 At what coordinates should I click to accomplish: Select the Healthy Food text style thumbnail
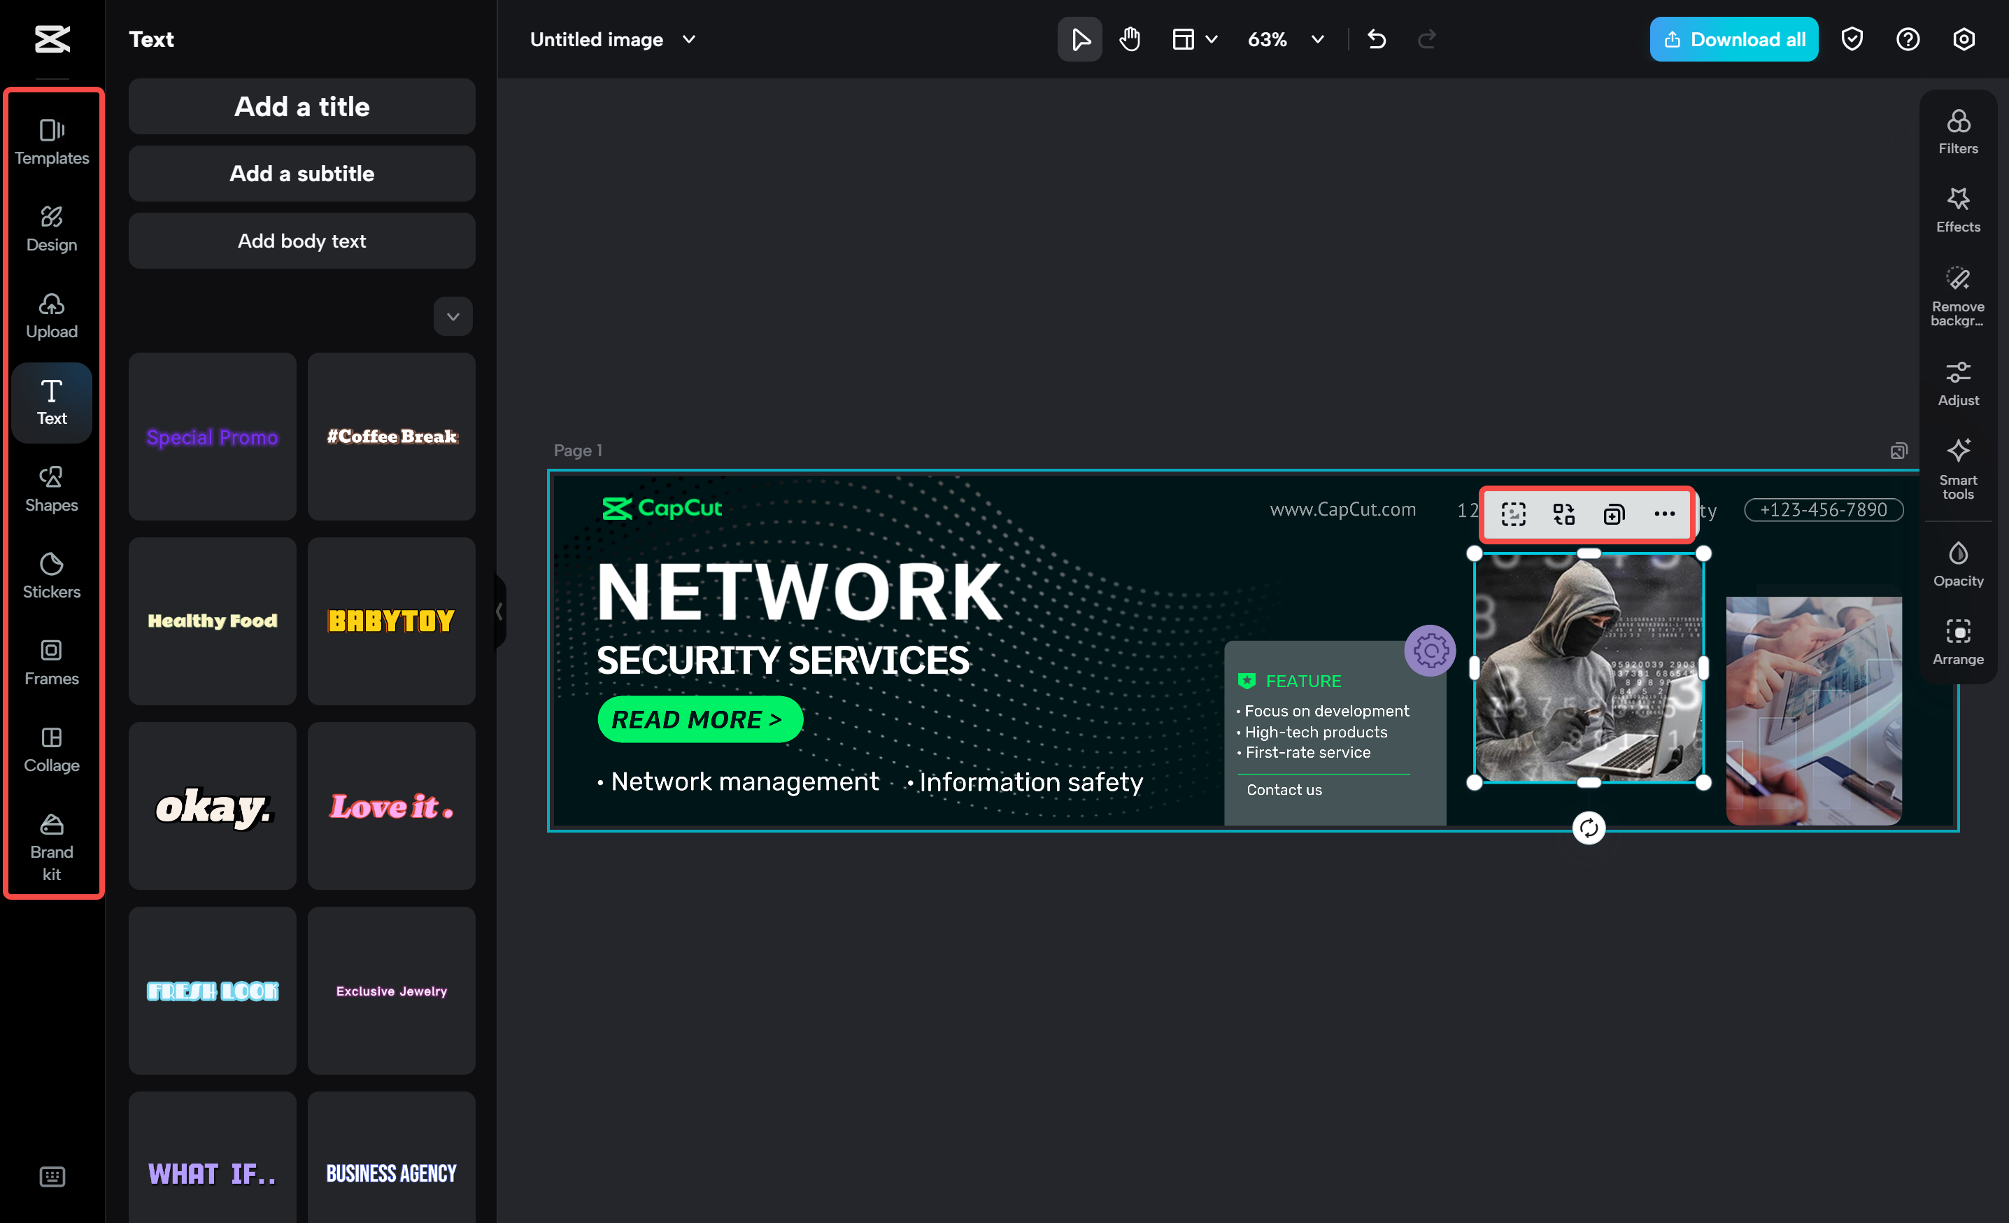[212, 621]
